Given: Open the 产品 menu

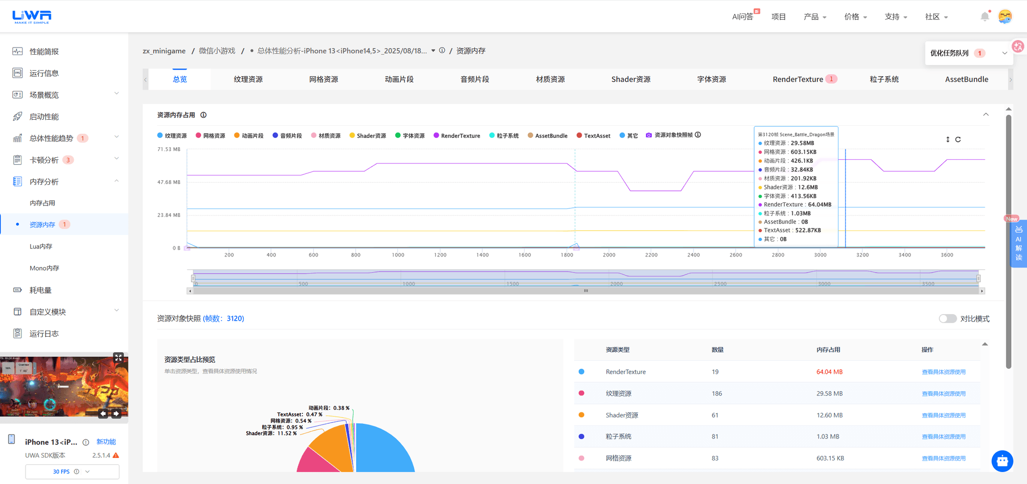Looking at the screenshot, I should pos(815,17).
